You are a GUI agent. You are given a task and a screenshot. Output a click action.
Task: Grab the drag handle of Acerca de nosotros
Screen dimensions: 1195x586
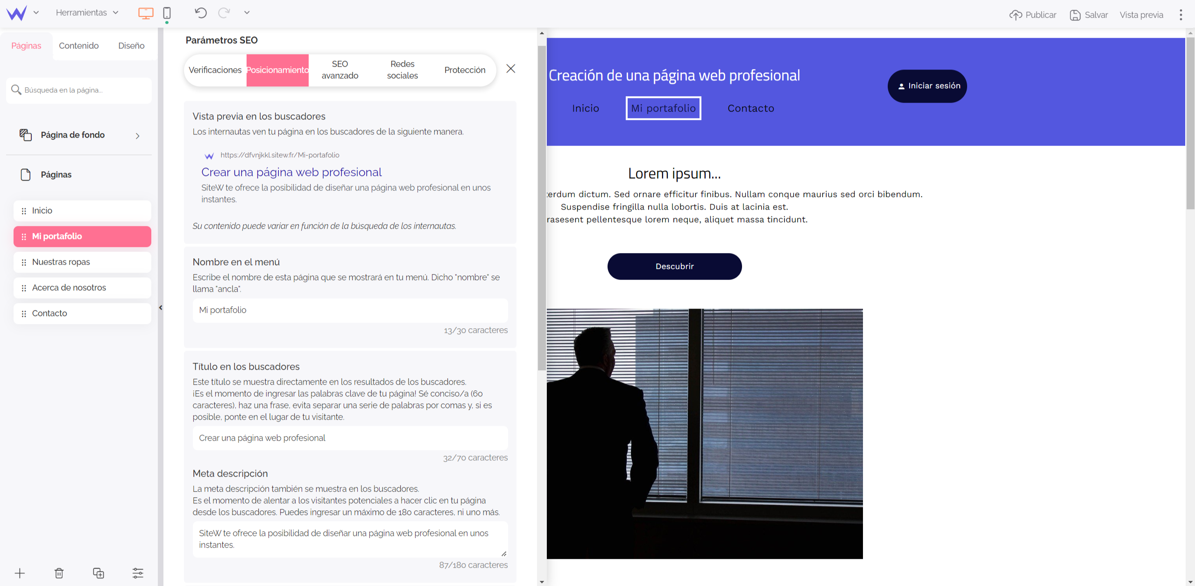(x=24, y=288)
